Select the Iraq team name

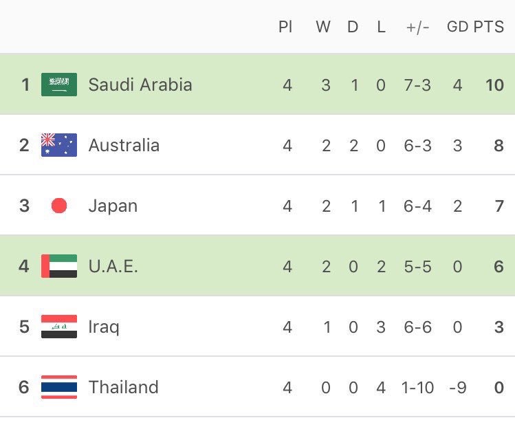104,327
